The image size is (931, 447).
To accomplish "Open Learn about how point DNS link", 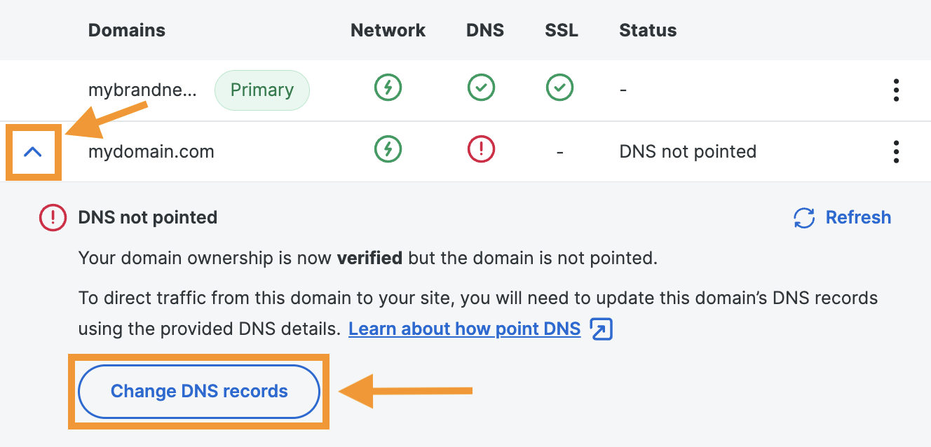I will [x=464, y=329].
